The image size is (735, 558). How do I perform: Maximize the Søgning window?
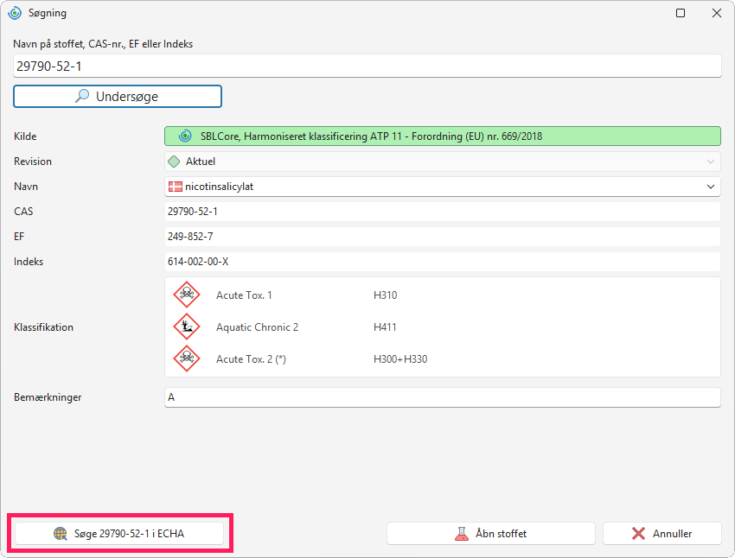[681, 13]
